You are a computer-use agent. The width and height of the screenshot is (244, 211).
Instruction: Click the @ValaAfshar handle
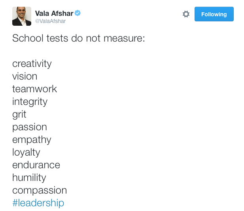click(50, 21)
